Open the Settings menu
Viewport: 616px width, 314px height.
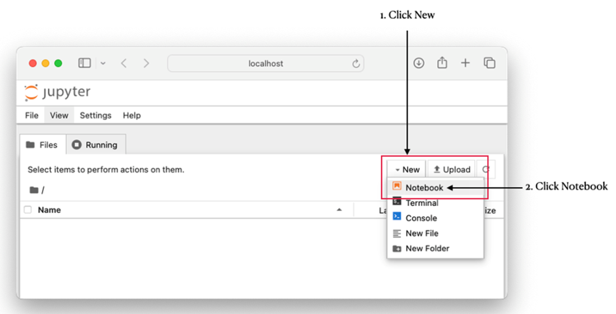pos(95,115)
